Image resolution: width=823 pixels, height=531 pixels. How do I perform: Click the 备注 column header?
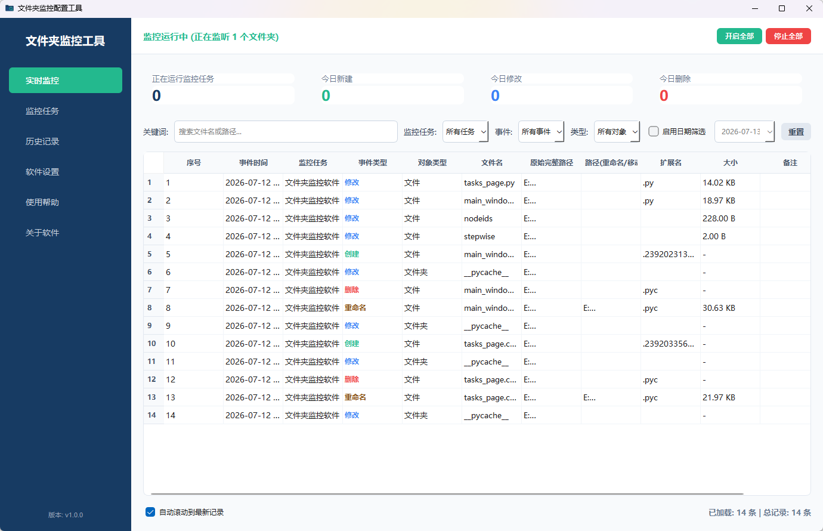785,163
